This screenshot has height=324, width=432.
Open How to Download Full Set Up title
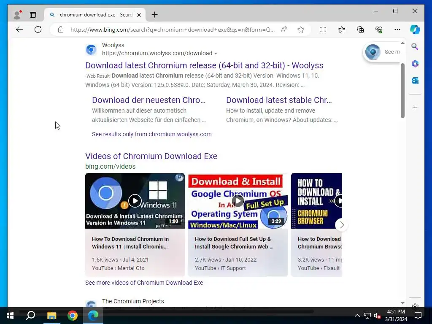(x=234, y=243)
